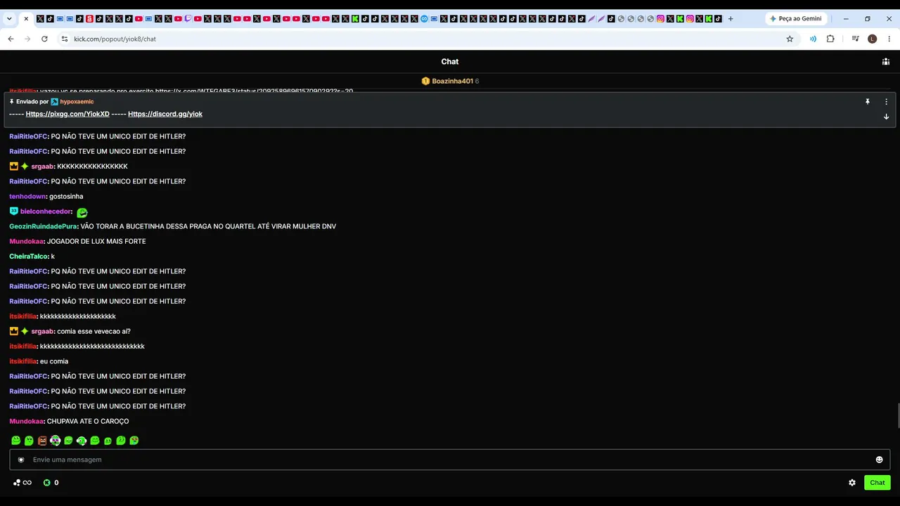Open GeozinRuindadePura's user card
This screenshot has width=900, height=506.
click(x=43, y=226)
